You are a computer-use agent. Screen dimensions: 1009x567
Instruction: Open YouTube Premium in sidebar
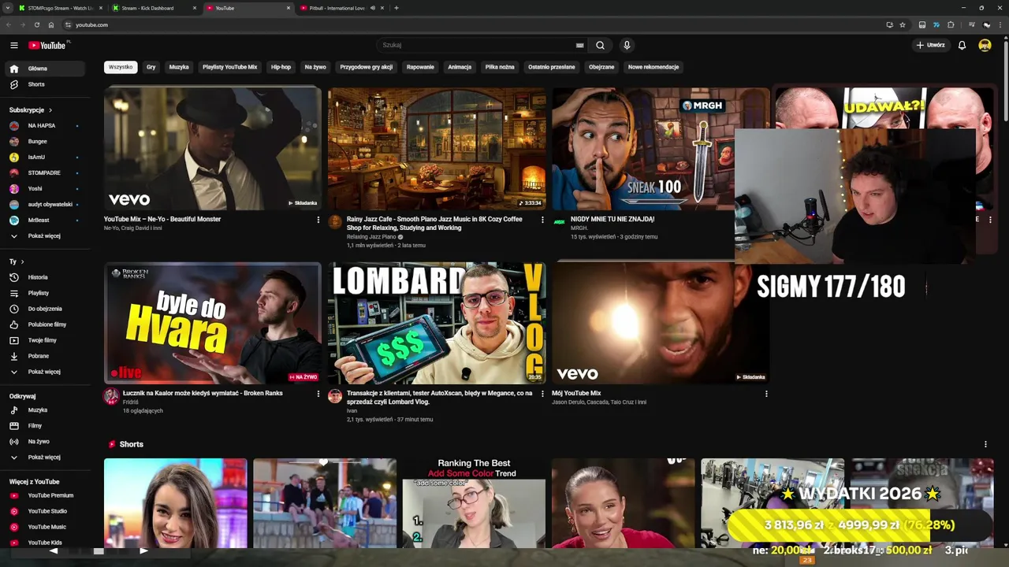coord(46,495)
